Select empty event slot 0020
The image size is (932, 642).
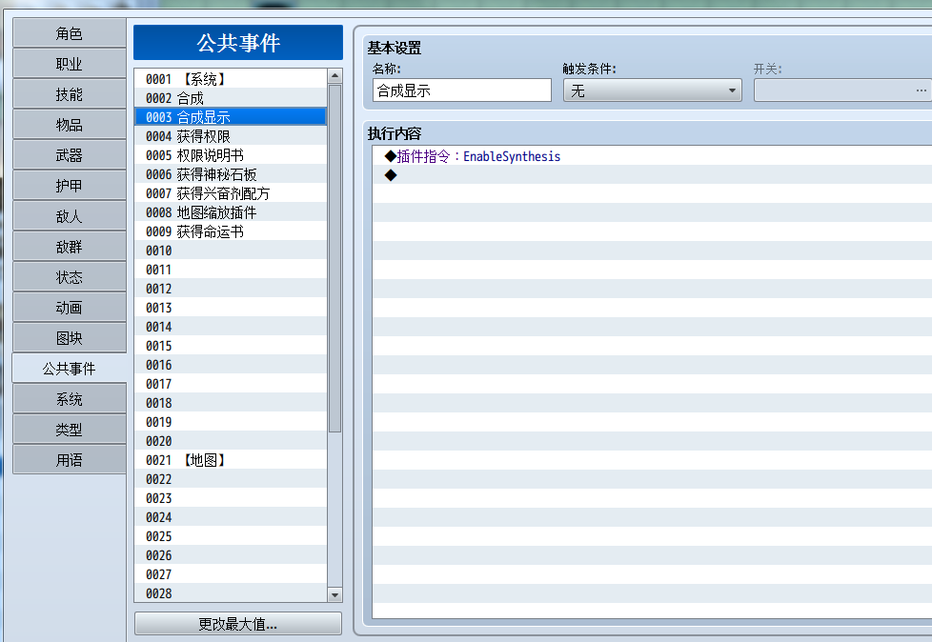click(231, 441)
